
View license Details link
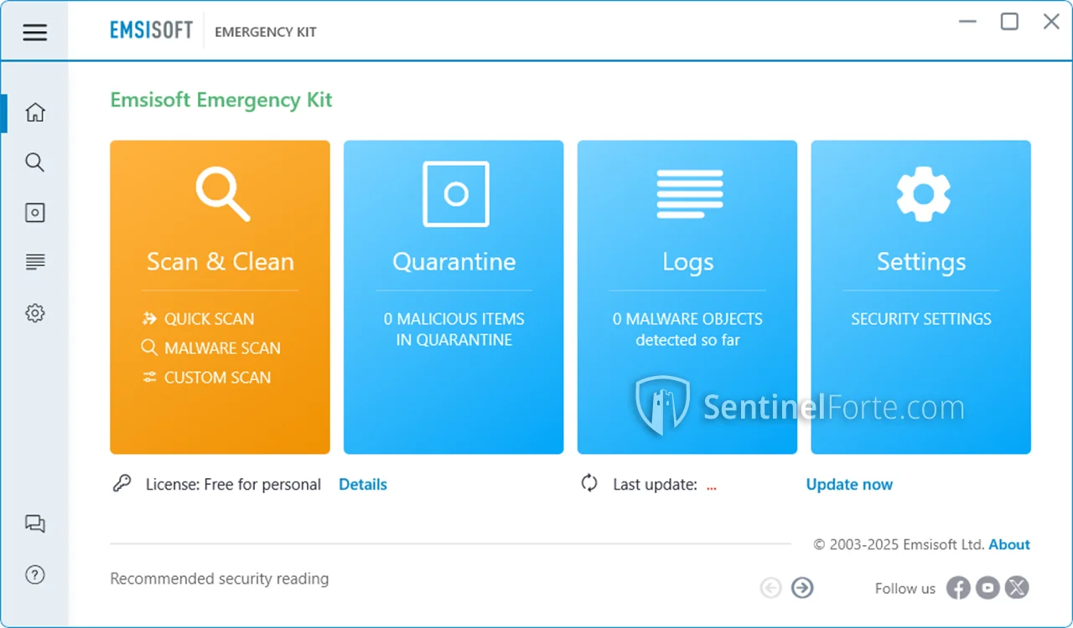[363, 485]
